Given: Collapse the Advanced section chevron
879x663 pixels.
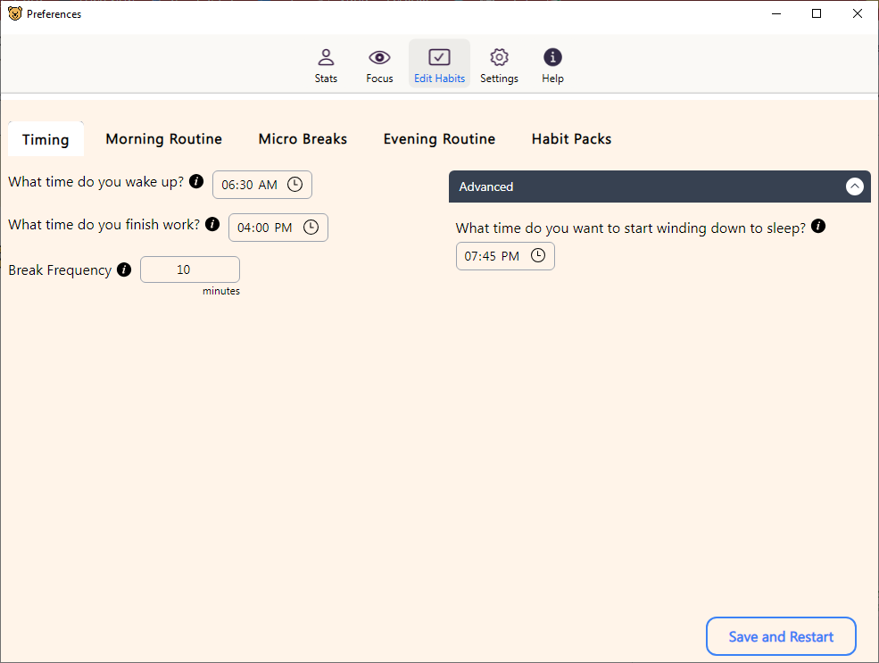Looking at the screenshot, I should [x=854, y=186].
